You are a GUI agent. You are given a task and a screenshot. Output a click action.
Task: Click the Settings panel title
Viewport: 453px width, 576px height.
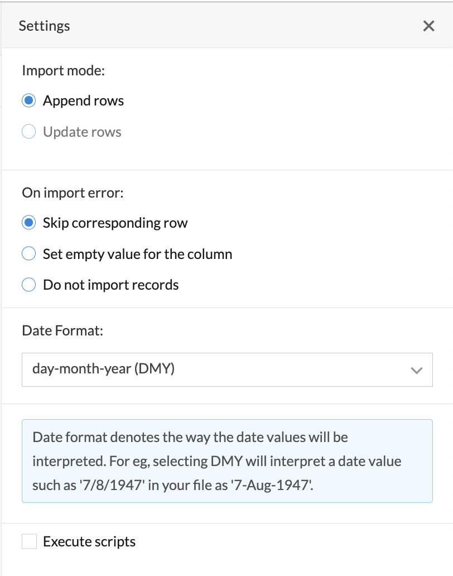tap(44, 26)
